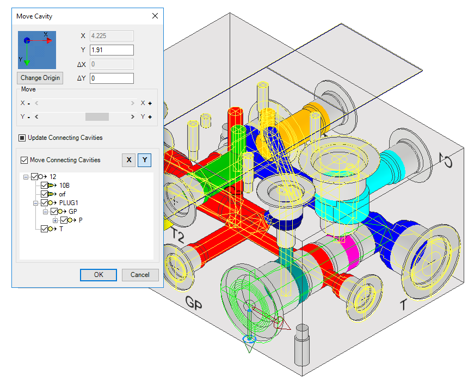Uncheck the 10B cavity checkbox
Viewport: 474px width, 382px height.
pyautogui.click(x=44, y=186)
